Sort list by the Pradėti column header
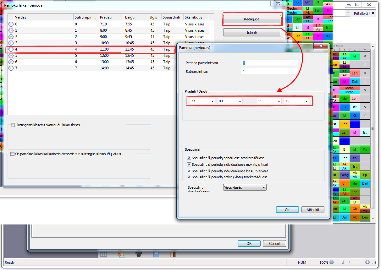This screenshot has width=381, height=270. (111, 17)
